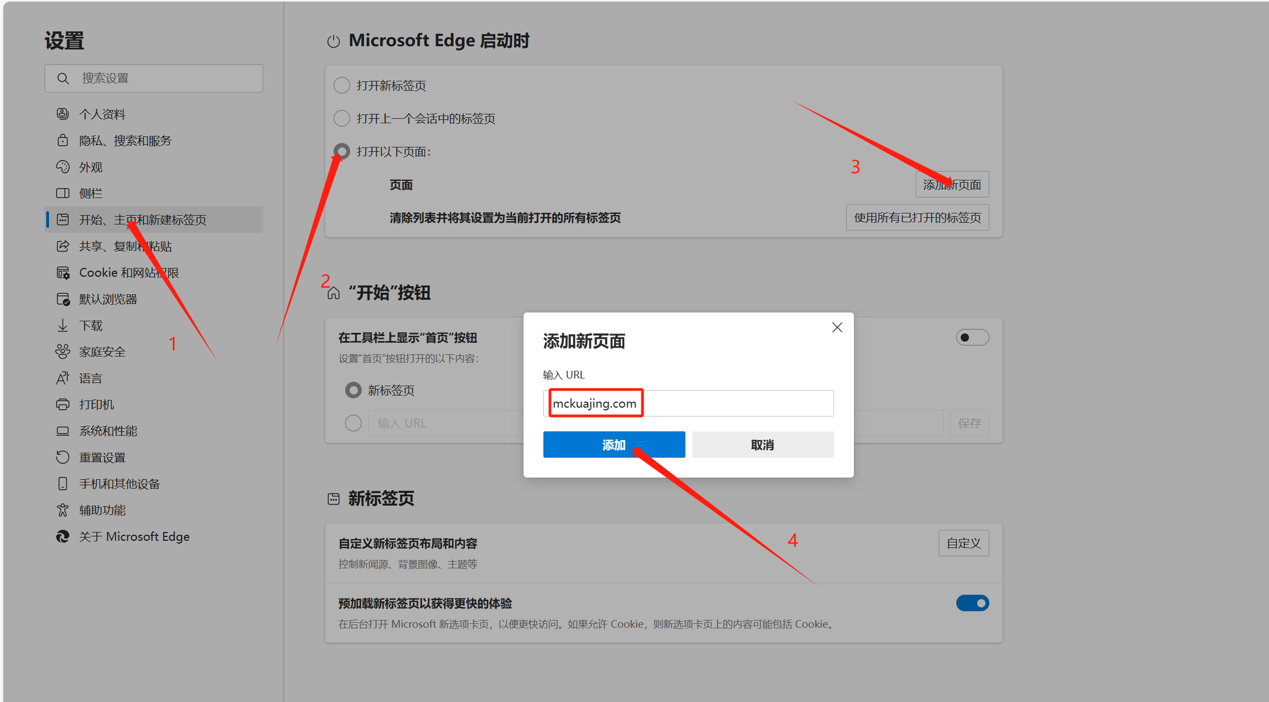Image resolution: width=1269 pixels, height=702 pixels.
Task: Click the 添加新页面 button
Action: (x=952, y=184)
